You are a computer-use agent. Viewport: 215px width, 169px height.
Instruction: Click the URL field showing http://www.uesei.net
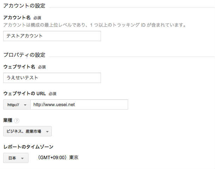point(79,105)
